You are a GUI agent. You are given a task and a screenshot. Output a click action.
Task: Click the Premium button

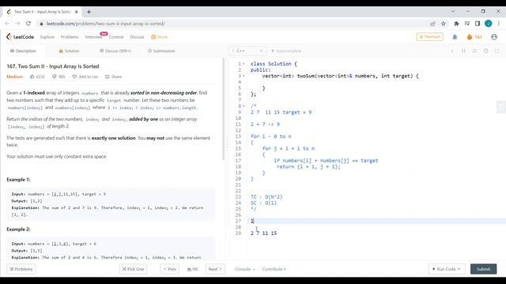[x=429, y=37]
